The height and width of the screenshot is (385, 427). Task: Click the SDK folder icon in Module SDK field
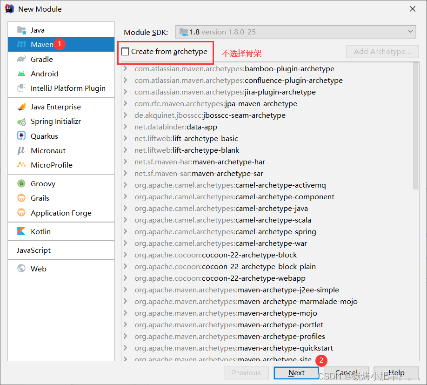(x=184, y=32)
